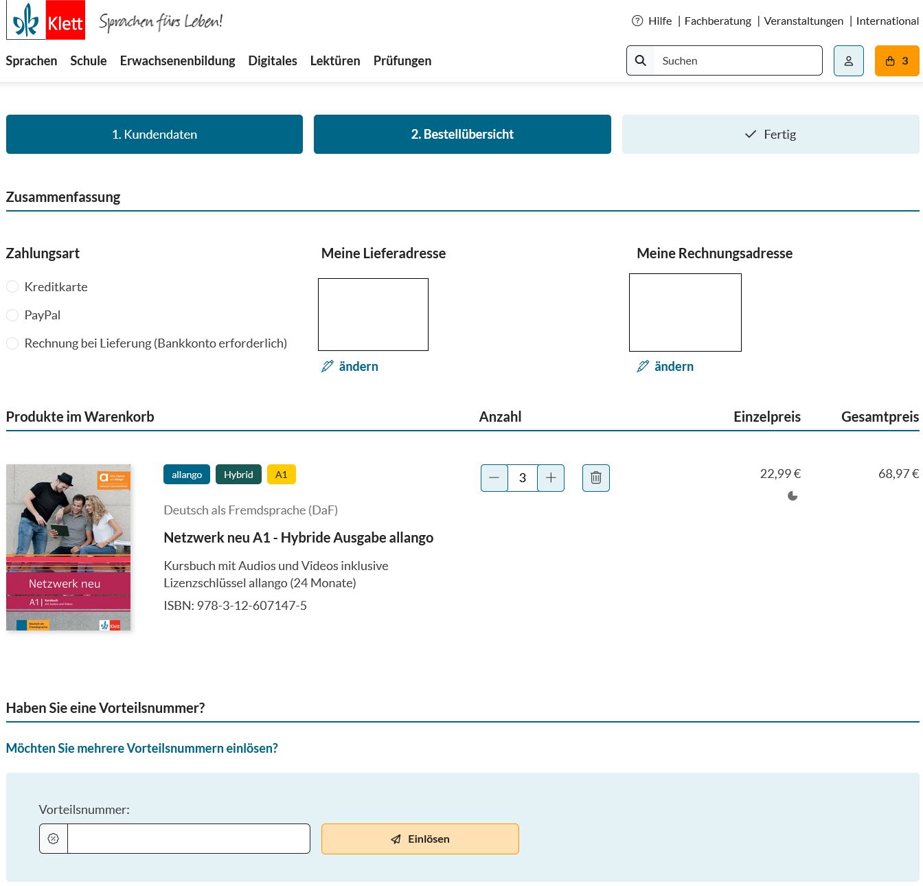The height and width of the screenshot is (886, 923).
Task: Click the Vorteilsnummer input field
Action: tap(188, 838)
